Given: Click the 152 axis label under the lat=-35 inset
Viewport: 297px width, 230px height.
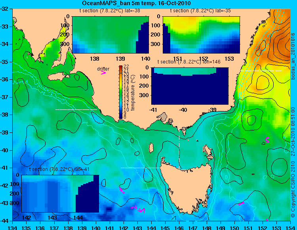Looking at the screenshot, I should [204, 59].
